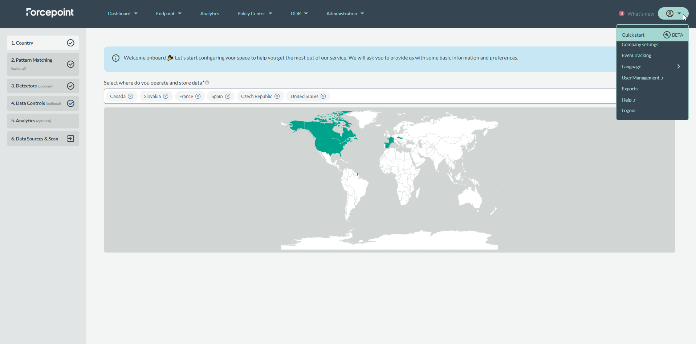This screenshot has height=344, width=696.
Task: Go to step 5. Analytics
Action: [x=43, y=121]
